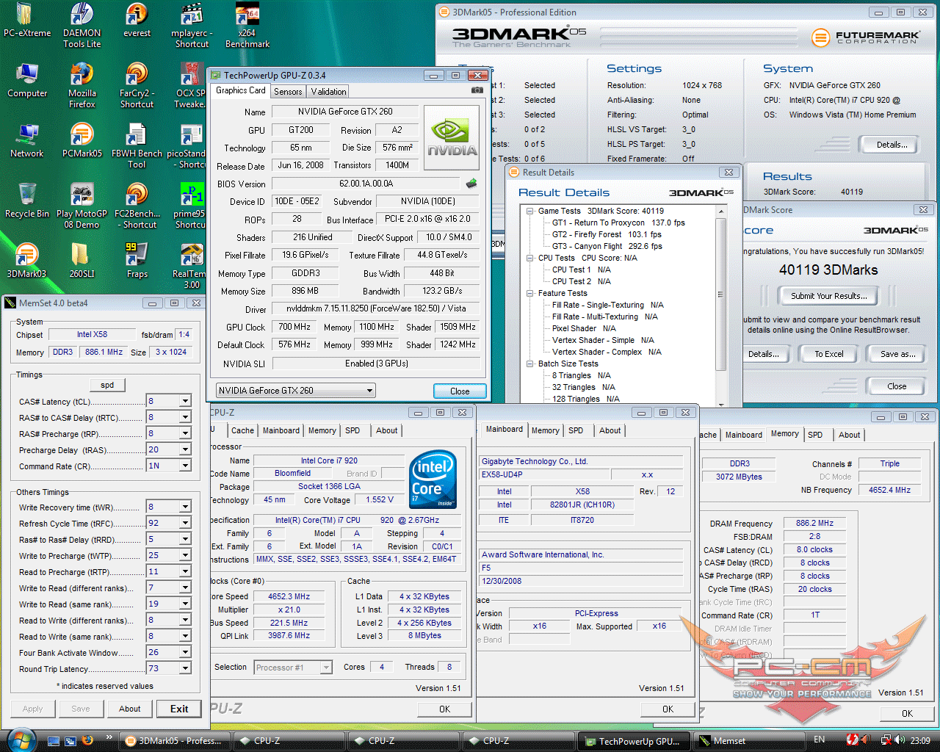Open FBWH Bench Tool icon
This screenshot has width=940, height=752.
click(x=137, y=146)
